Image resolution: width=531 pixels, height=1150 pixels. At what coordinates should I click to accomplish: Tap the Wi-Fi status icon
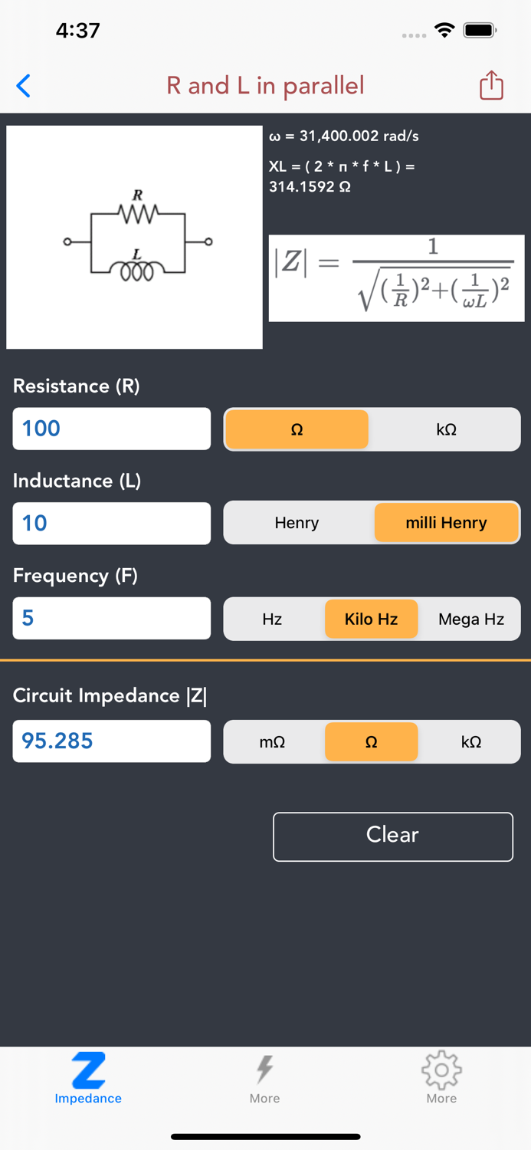[x=445, y=30]
